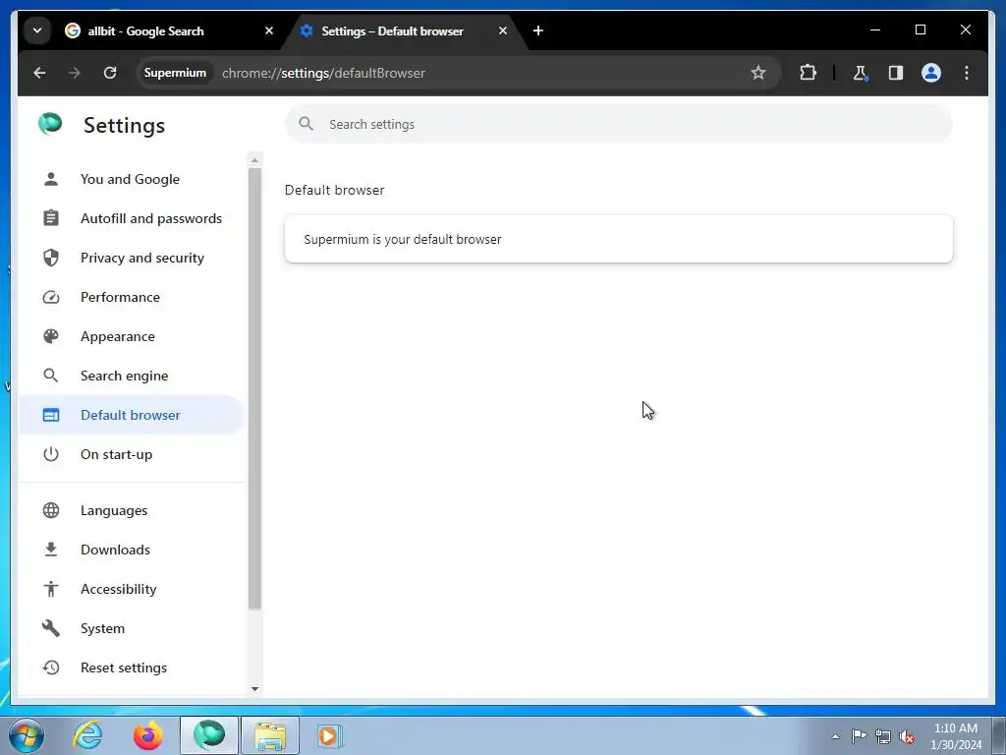The width and height of the screenshot is (1006, 755).
Task: Open the profile avatar menu
Action: [931, 73]
